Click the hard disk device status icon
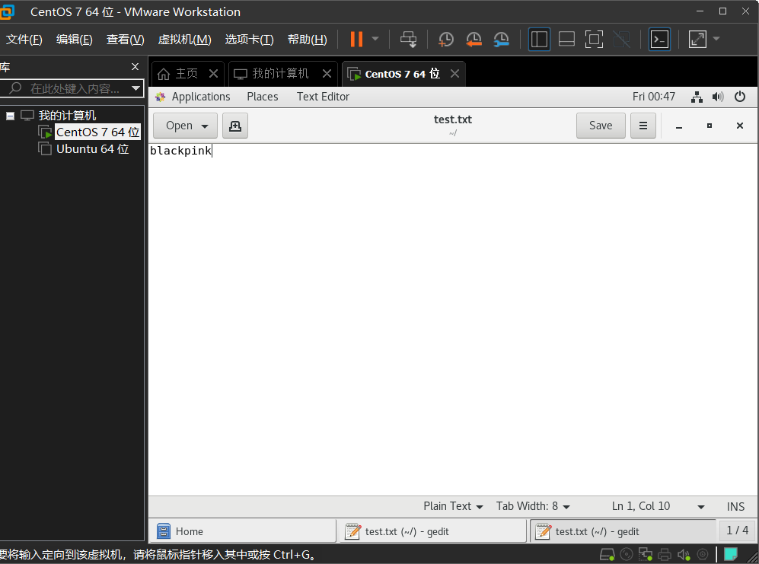The width and height of the screenshot is (759, 564). click(x=607, y=554)
